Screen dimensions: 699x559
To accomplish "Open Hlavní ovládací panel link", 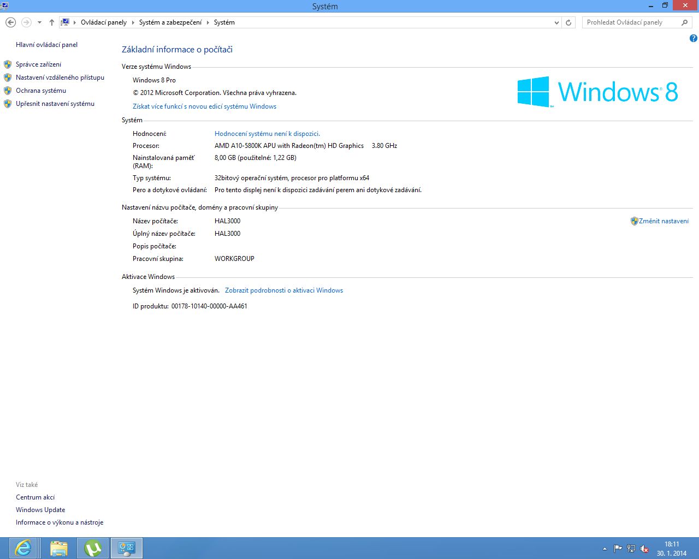I will [x=46, y=45].
